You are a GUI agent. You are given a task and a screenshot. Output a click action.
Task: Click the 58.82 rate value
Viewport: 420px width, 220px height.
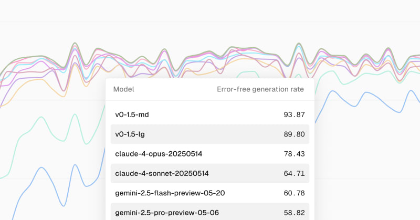[x=293, y=213]
